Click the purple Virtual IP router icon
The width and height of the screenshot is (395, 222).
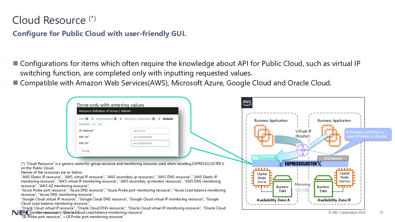tap(303, 150)
